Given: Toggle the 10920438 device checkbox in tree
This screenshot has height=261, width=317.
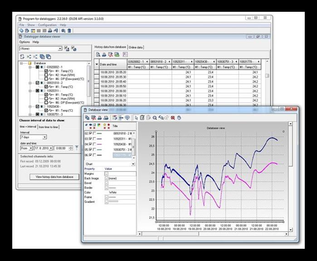Looking at the screenshot, I should [37, 106].
